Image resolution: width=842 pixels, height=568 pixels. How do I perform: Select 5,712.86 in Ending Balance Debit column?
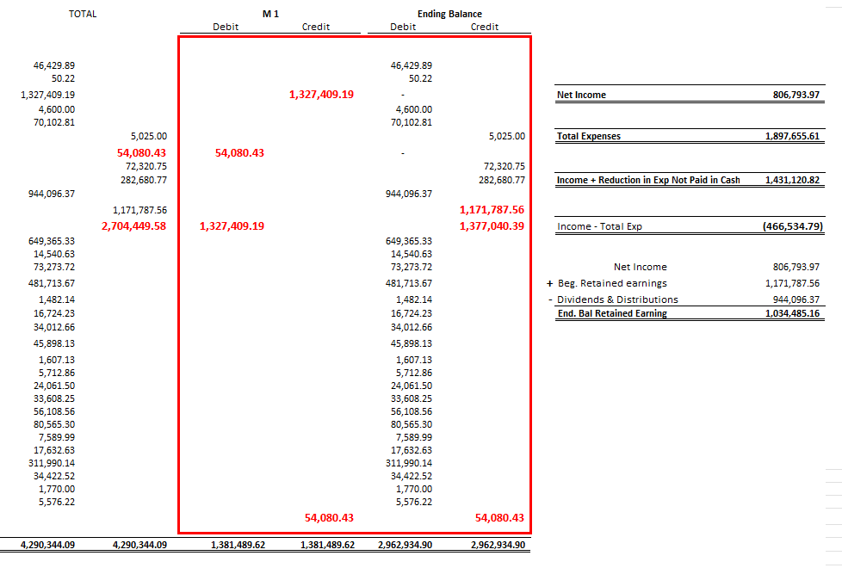414,374
